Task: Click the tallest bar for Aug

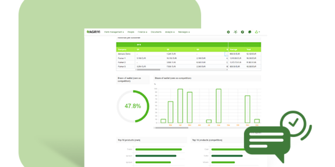Action: point(219,106)
